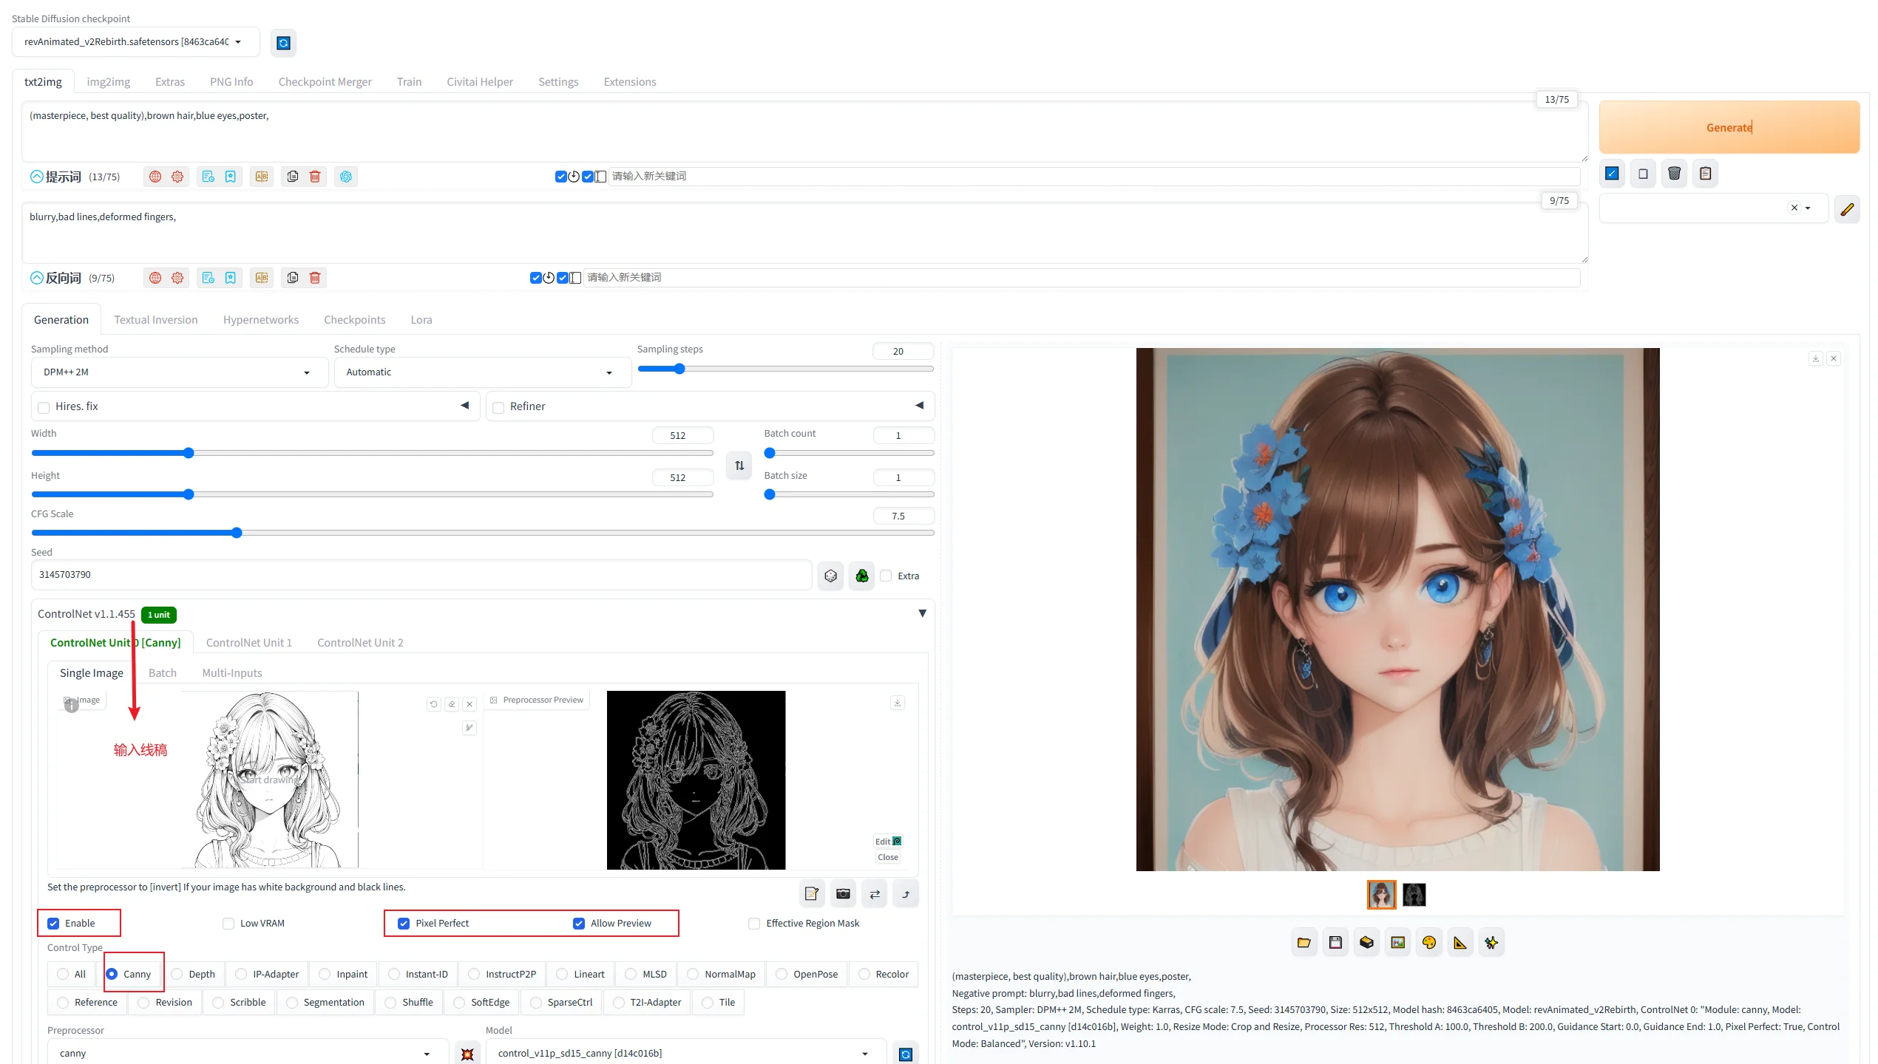Click the Width slider
Viewport: 1878px width, 1064px height.
click(372, 453)
